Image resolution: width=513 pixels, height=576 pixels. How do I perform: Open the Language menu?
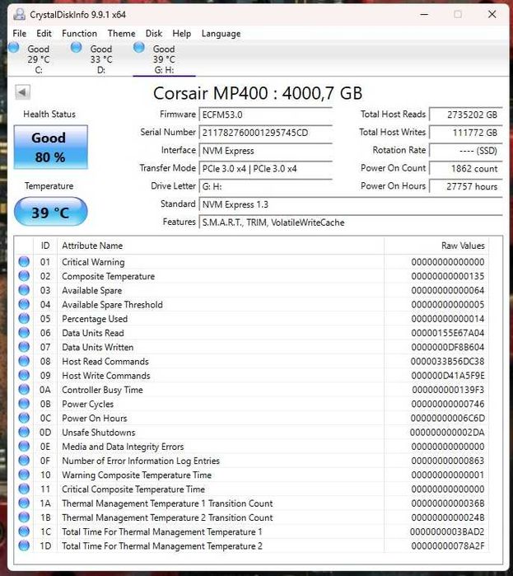click(x=221, y=34)
